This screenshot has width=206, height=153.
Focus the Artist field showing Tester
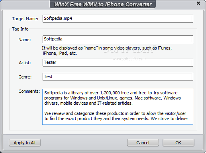coord(118,63)
